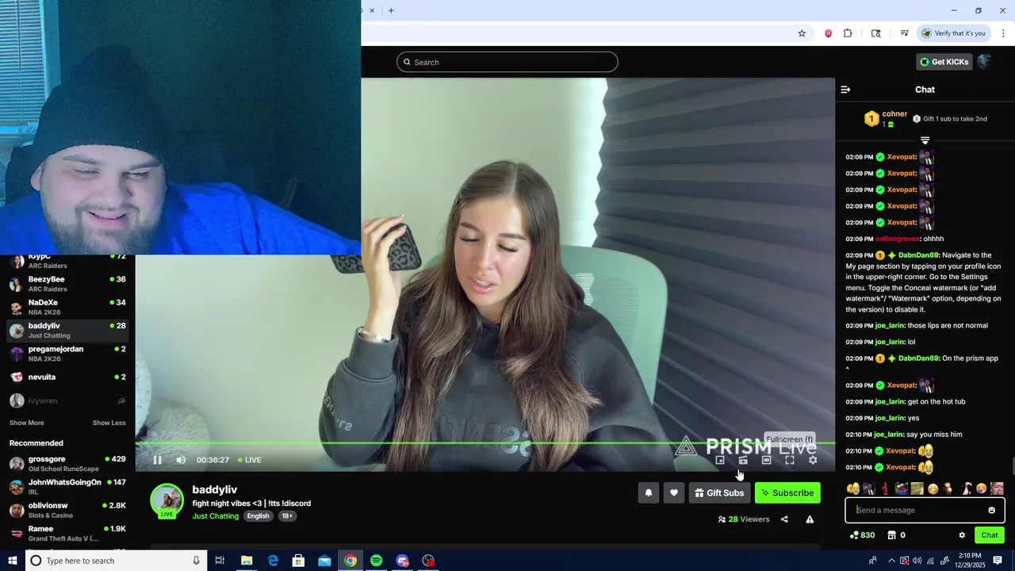1015x571 pixels.
Task: Open a new browser tab
Action: 391,10
